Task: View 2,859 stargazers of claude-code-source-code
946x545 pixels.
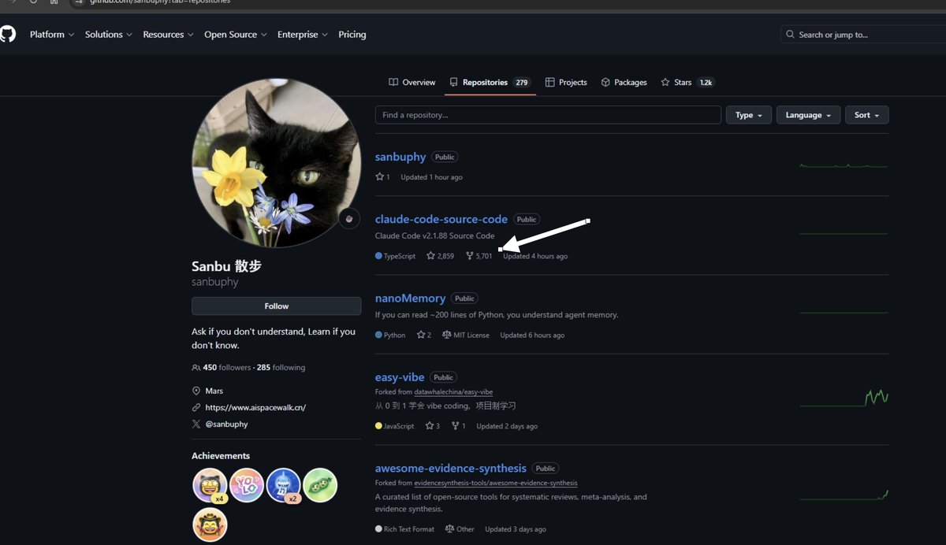Action: coord(440,256)
